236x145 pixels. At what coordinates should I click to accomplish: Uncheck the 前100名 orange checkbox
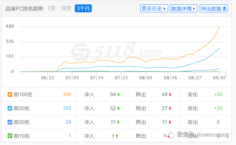(10, 94)
